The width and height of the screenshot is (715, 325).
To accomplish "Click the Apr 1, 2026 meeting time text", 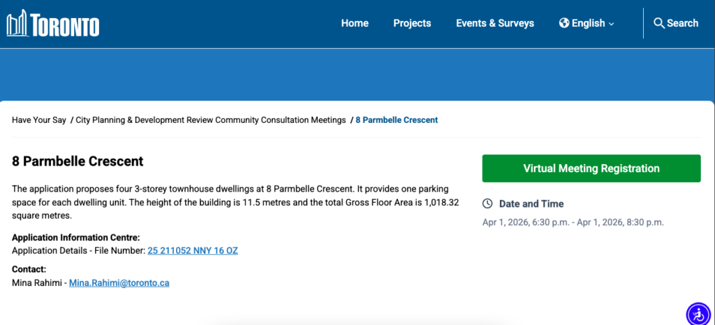I will coord(573,222).
